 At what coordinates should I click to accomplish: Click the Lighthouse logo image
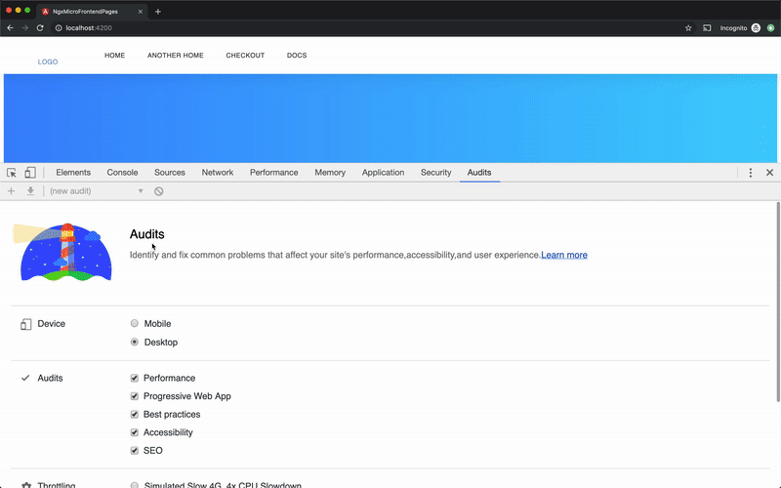(x=62, y=252)
